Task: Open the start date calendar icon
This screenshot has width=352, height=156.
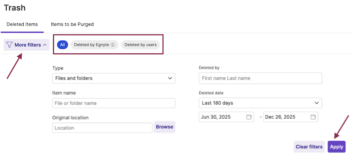Action: click(249, 117)
